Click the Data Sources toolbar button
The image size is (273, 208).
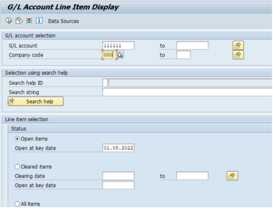pyautogui.click(x=63, y=21)
